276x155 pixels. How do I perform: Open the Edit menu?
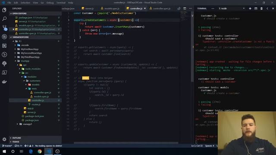coord(16,3)
